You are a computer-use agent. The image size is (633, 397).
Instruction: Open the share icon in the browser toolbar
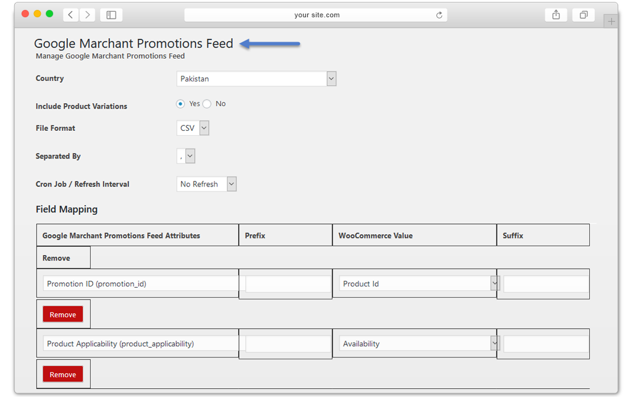coord(556,15)
